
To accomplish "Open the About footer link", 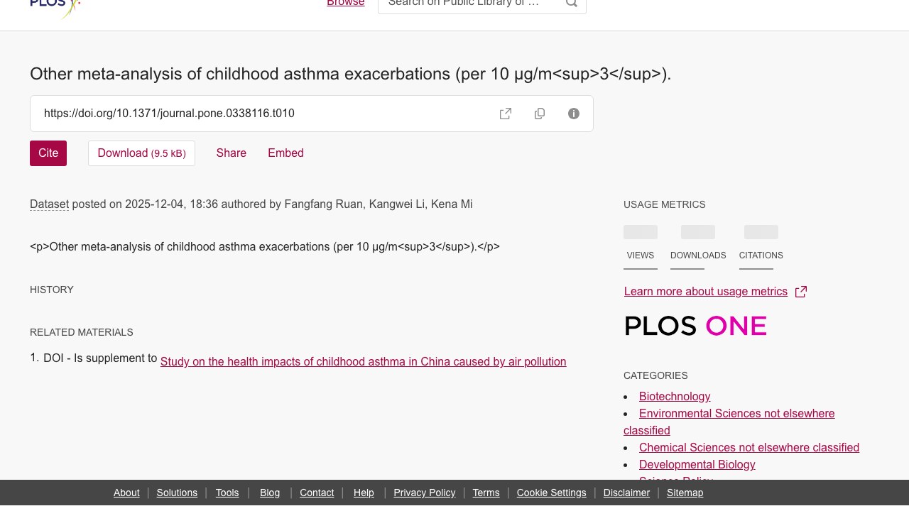I will (126, 493).
